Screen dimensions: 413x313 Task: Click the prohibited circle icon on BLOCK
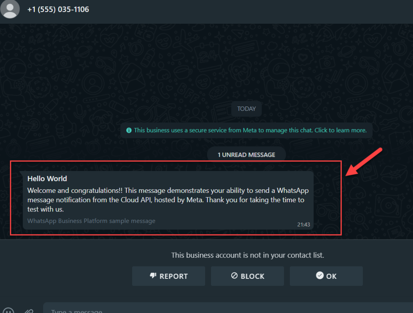point(234,276)
